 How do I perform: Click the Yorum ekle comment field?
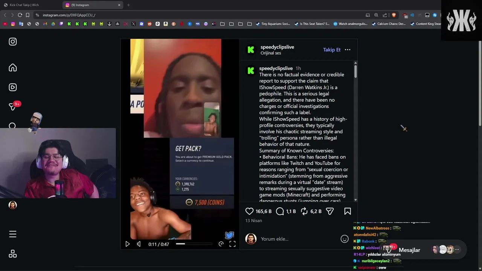[298, 239]
